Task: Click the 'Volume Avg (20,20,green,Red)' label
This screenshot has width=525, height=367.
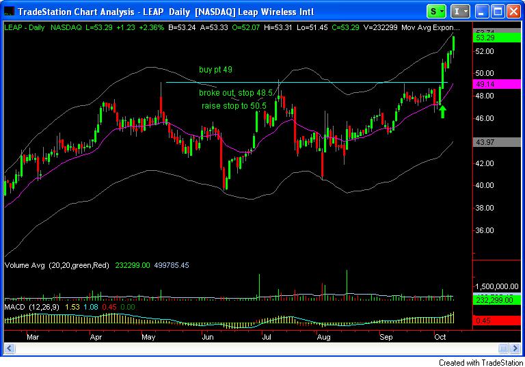Action: pos(57,265)
